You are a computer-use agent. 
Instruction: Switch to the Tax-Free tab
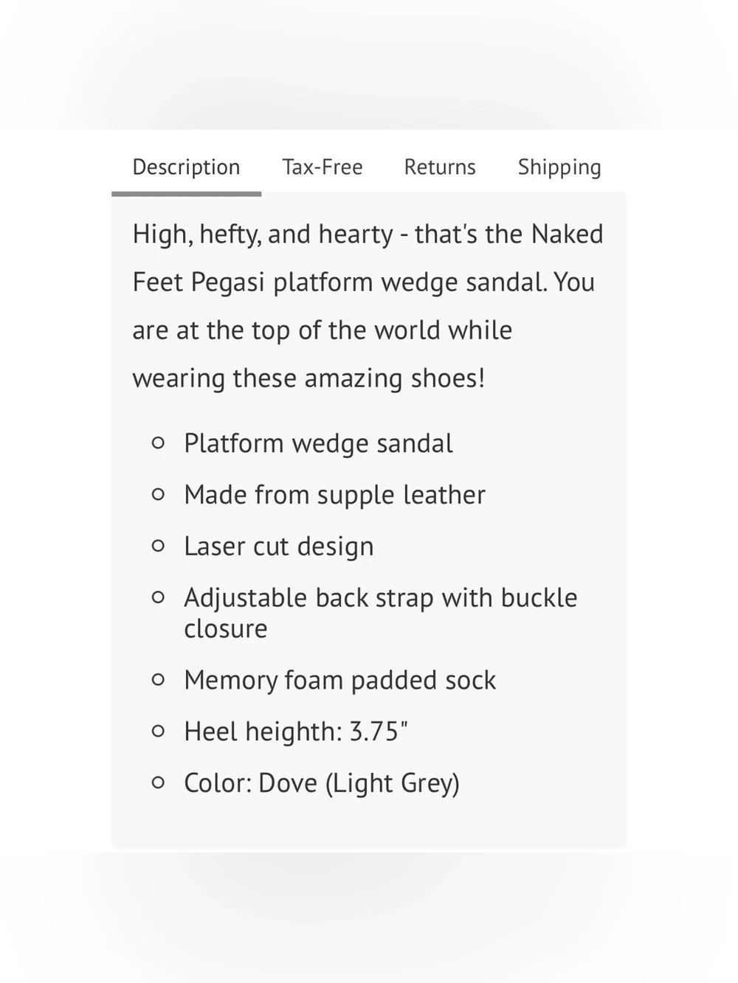(323, 167)
